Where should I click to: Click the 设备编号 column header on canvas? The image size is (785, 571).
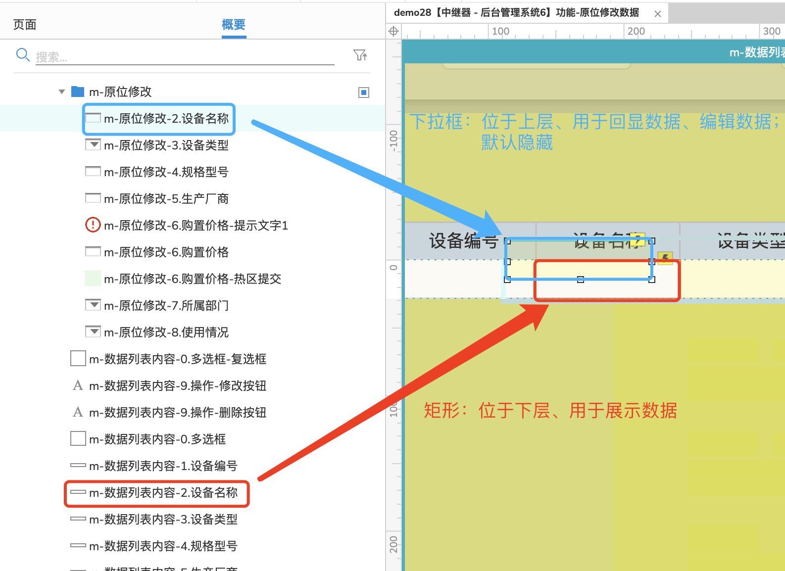(x=463, y=241)
